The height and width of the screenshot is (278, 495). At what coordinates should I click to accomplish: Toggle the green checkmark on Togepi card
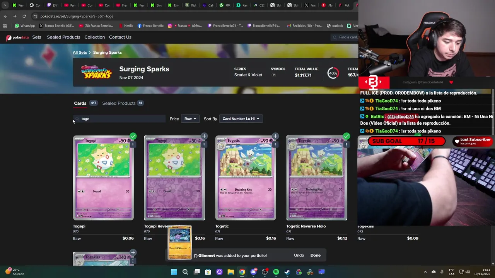point(133,136)
